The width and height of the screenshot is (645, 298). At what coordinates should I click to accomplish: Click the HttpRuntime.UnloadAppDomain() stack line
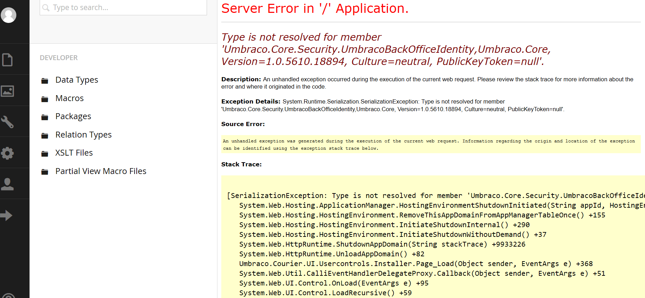(x=332, y=254)
